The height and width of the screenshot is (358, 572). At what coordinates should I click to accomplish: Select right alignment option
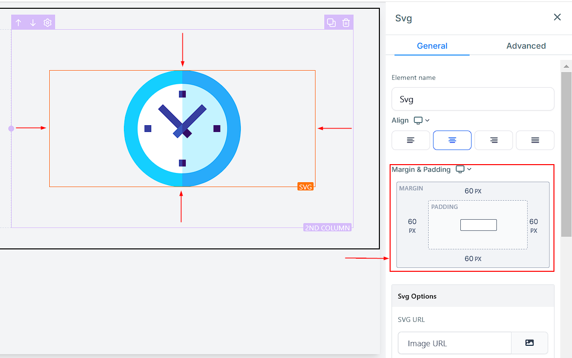(493, 140)
